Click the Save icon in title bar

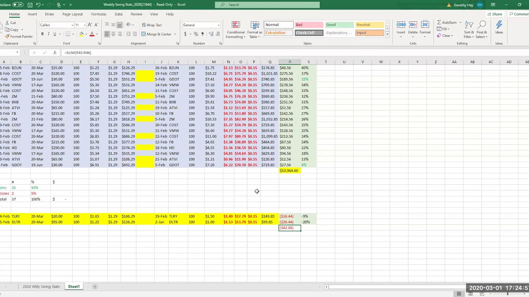30,5
